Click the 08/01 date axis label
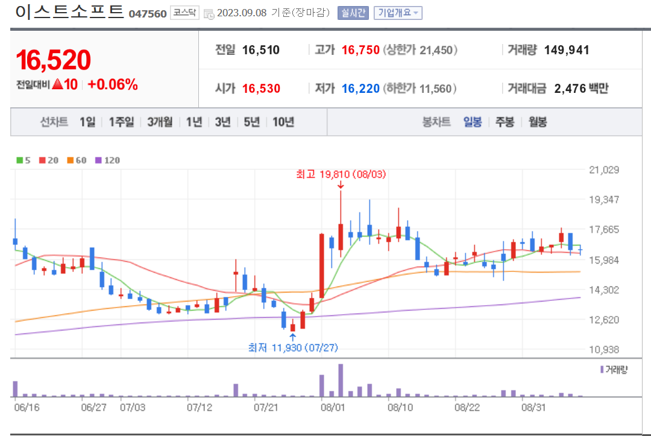 point(333,407)
